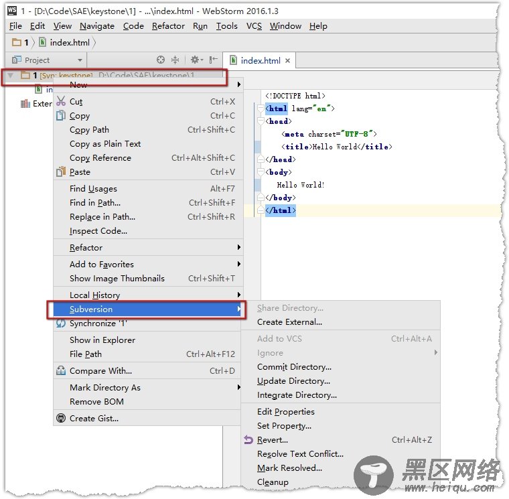Expand Add to Favorites submenu arrow
The height and width of the screenshot is (499, 509).
coord(239,264)
